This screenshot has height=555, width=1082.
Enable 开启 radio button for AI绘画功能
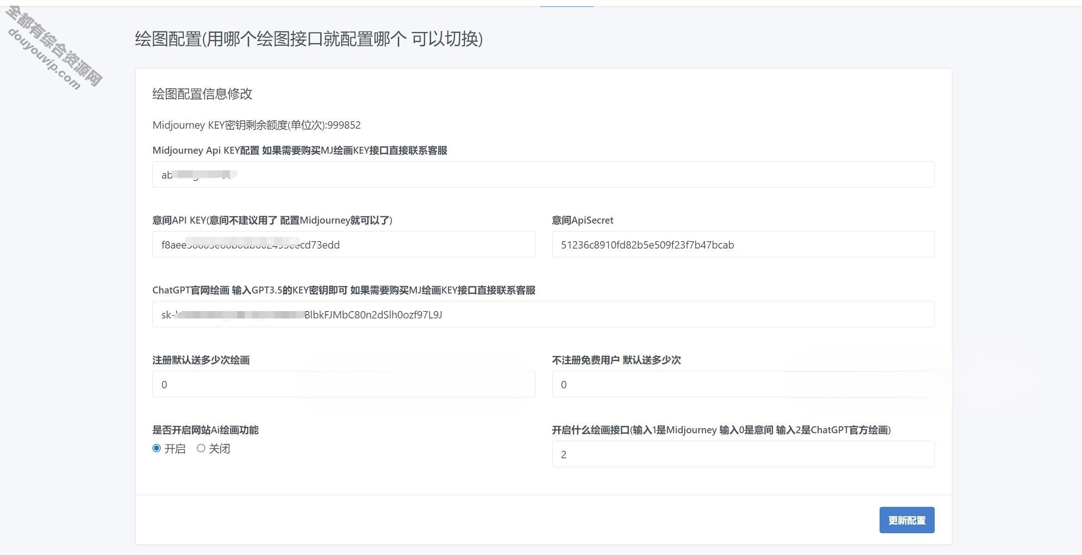157,448
